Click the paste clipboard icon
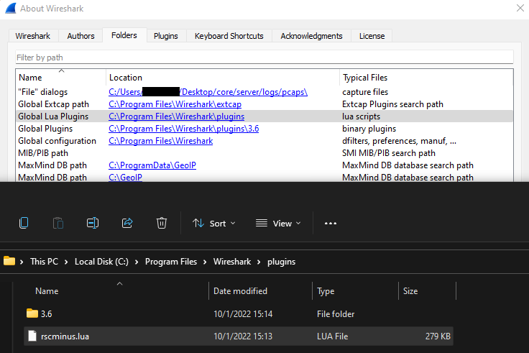The width and height of the screenshot is (529, 353). click(x=58, y=223)
